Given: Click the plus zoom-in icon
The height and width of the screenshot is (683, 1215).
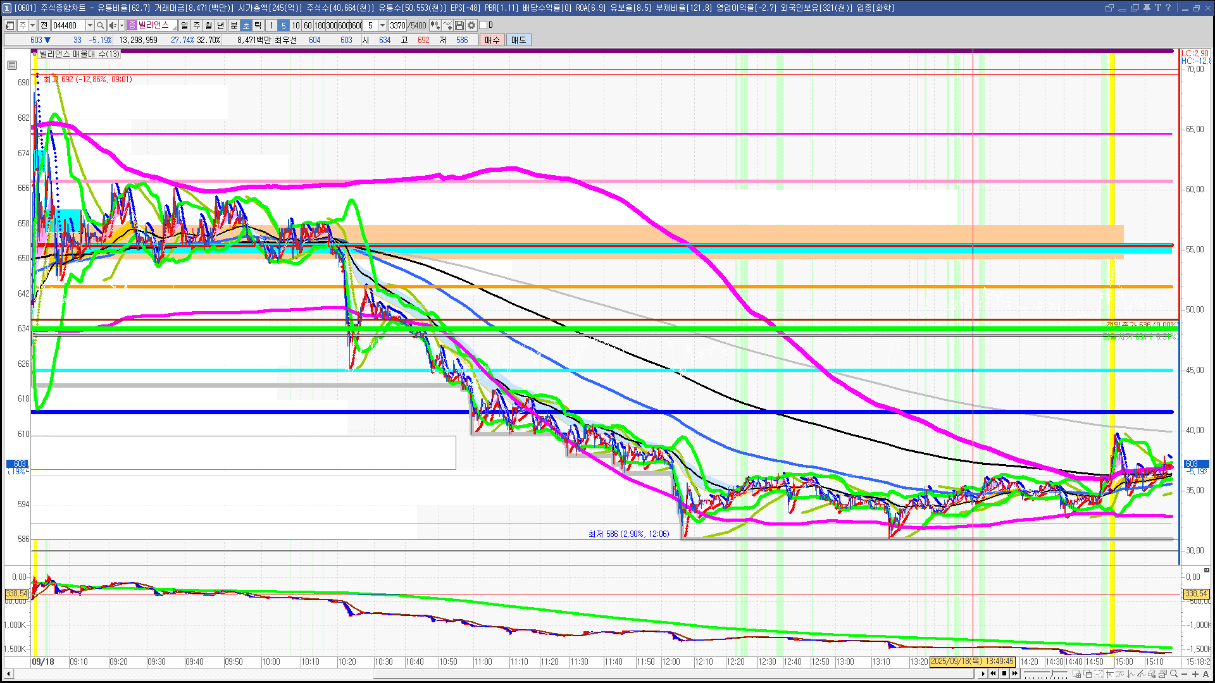Looking at the screenshot, I should pyautogui.click(x=1195, y=674).
